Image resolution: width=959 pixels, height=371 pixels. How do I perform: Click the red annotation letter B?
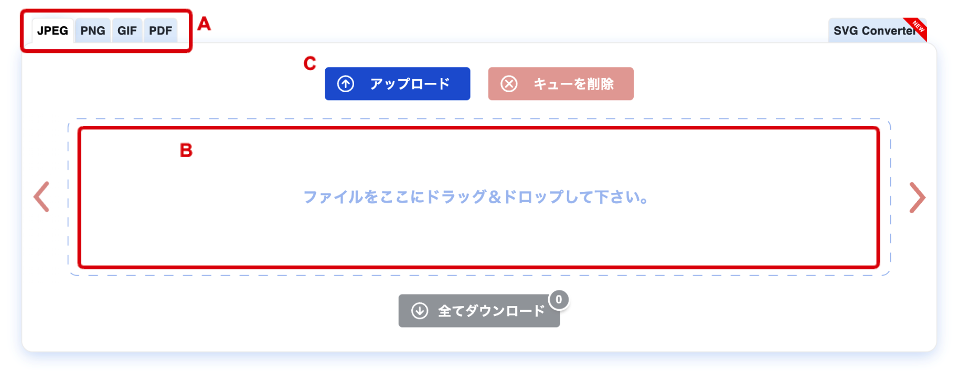[186, 150]
